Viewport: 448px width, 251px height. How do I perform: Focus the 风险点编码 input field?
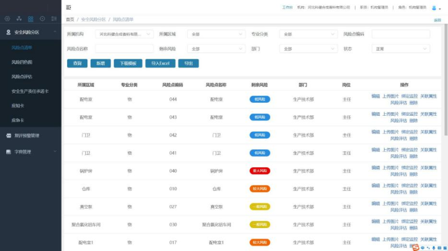(x=401, y=34)
